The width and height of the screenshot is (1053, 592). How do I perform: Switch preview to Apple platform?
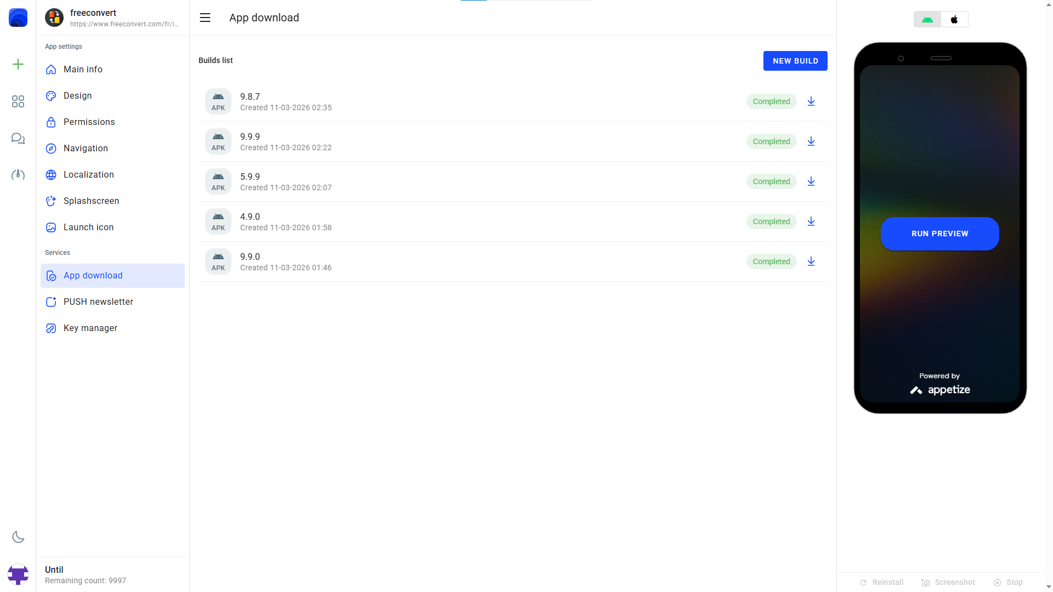[x=954, y=19]
